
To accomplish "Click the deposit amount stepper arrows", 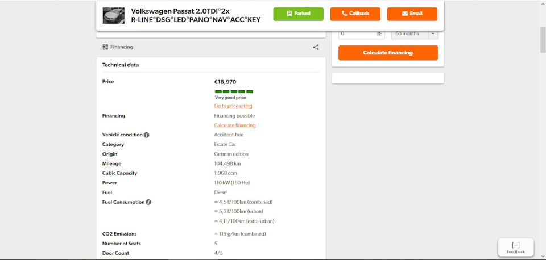I will [379, 33].
